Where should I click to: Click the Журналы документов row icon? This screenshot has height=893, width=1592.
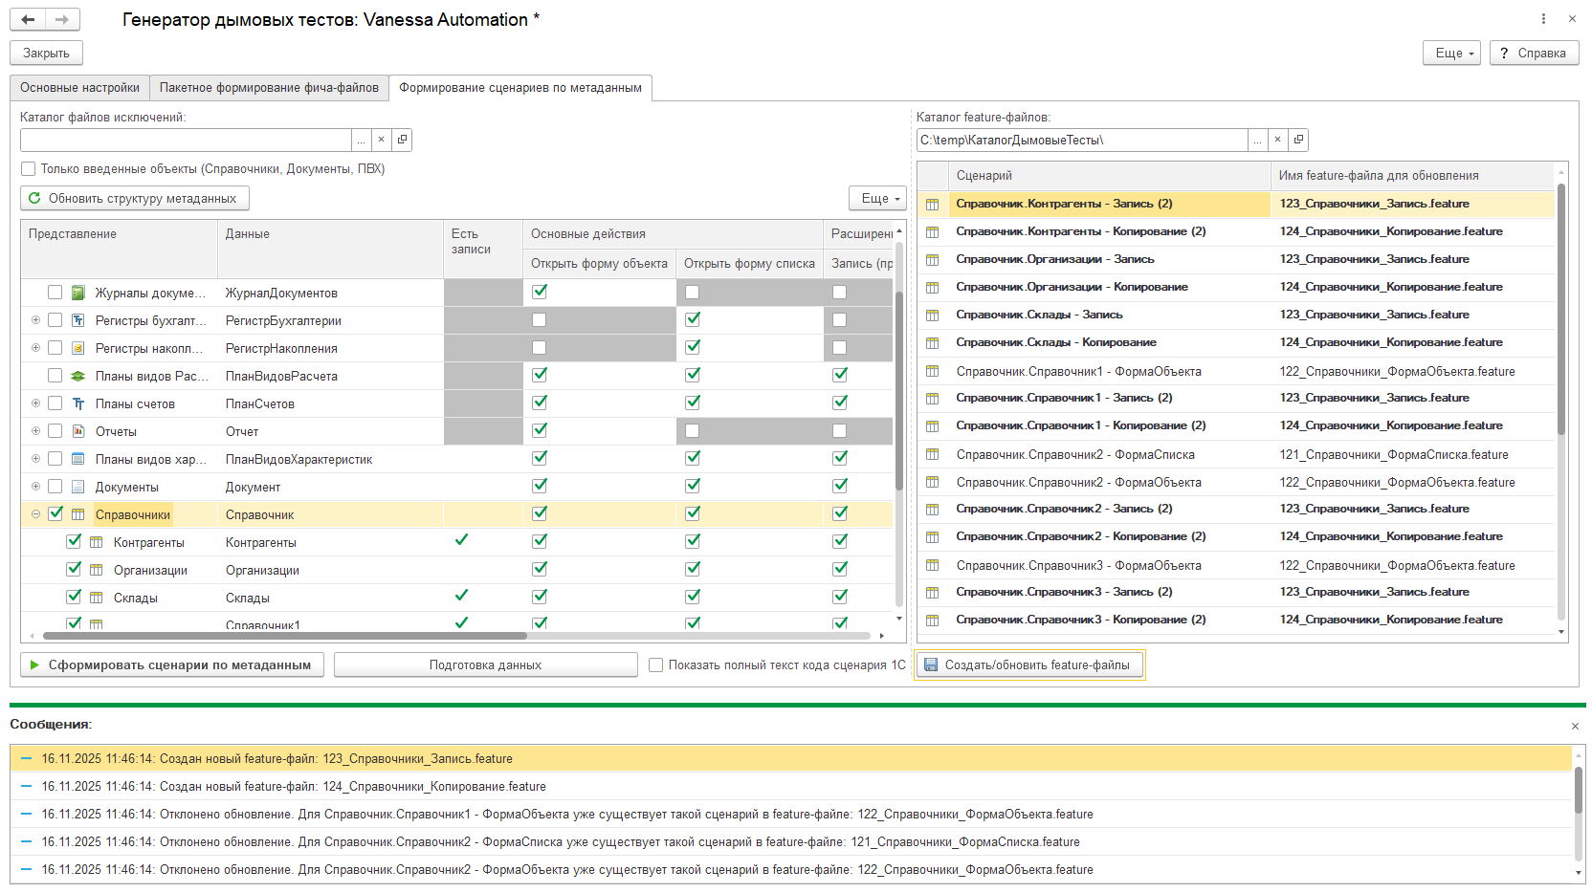tap(78, 293)
